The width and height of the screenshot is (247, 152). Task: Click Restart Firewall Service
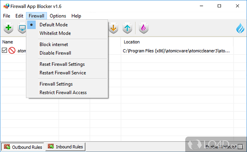pos(63,73)
